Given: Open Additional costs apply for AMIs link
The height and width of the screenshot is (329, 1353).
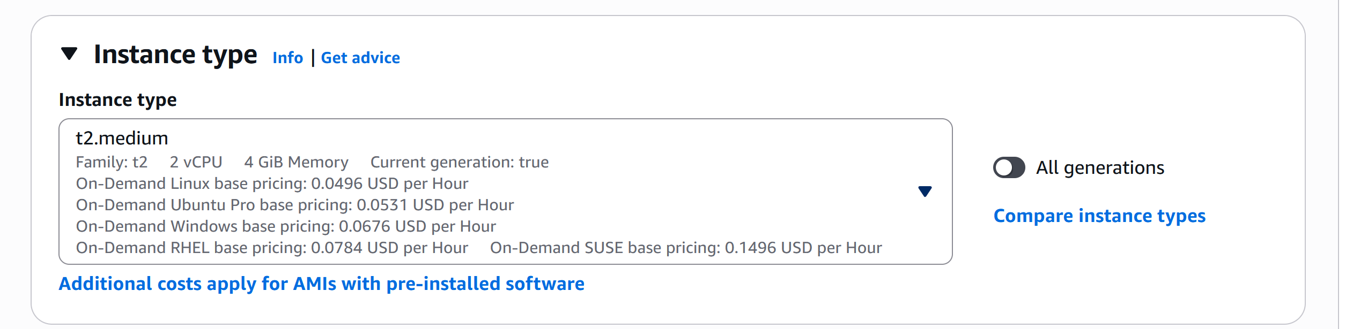Looking at the screenshot, I should pos(322,284).
